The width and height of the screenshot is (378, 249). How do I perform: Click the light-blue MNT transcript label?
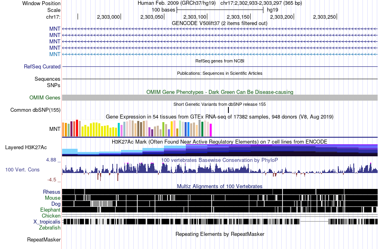[55, 54]
